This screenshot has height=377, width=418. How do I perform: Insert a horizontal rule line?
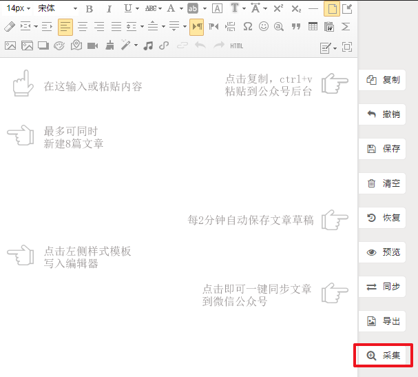coord(313,9)
